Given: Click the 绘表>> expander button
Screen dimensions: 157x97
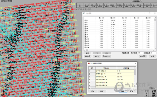Looking at the screenshot, I should click(97, 56).
